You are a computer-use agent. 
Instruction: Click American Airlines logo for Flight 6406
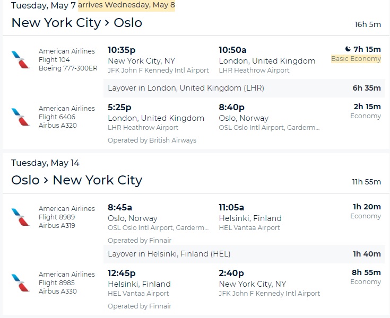21,117
